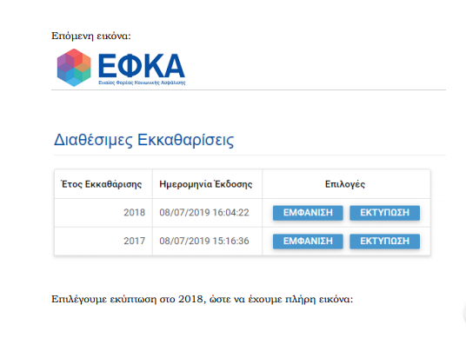Click the date 08/07/2019 15:16:36
466x351 pixels.
pos(204,241)
